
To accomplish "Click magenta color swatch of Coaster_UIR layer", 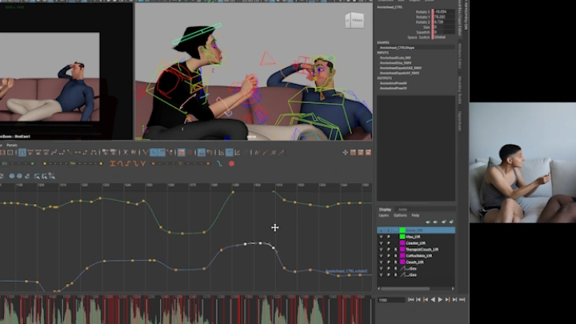I will tap(402, 243).
